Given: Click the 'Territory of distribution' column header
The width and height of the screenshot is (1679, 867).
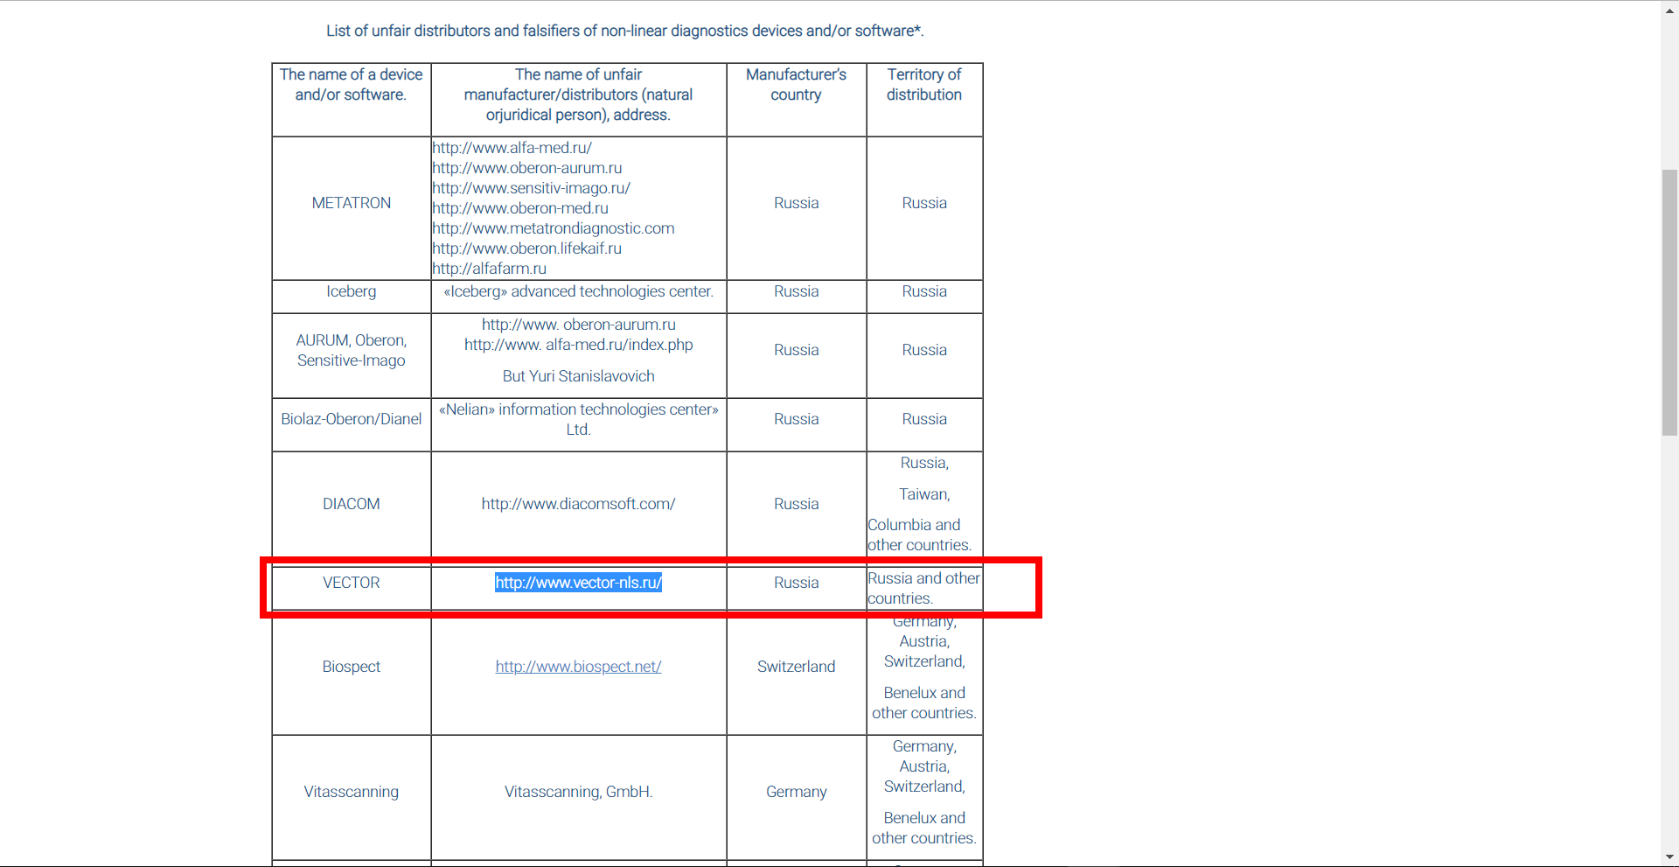Looking at the screenshot, I should tap(923, 85).
